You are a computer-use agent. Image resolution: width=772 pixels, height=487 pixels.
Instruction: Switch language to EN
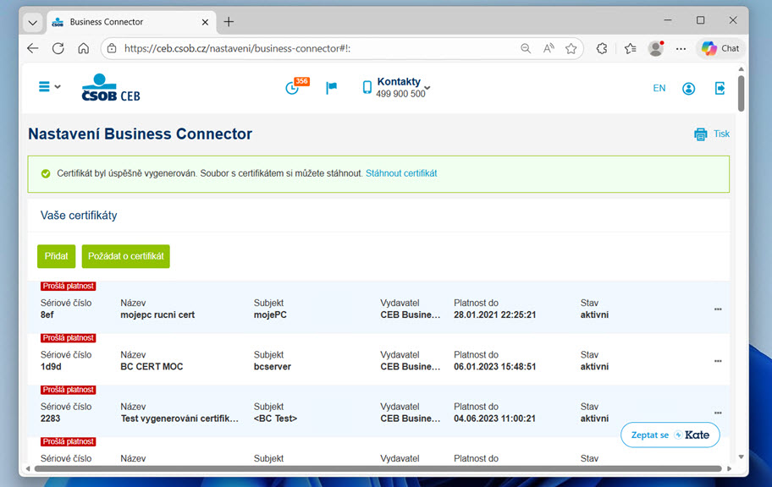[x=659, y=88]
